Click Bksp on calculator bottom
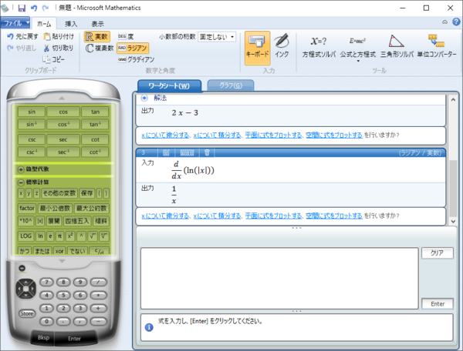This screenshot has width=463, height=351. pos(43,338)
